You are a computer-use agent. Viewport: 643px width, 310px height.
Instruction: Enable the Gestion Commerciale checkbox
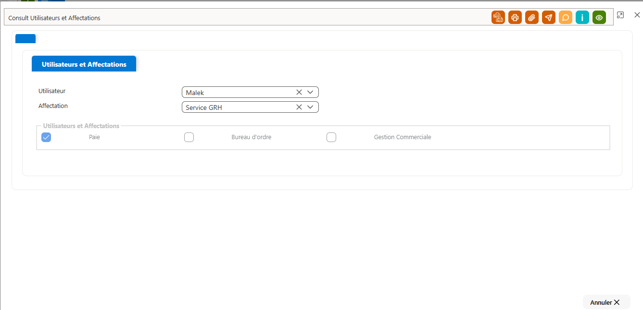click(x=331, y=137)
